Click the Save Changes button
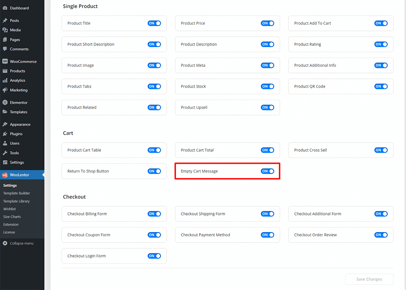Screen dimensions: 406x290 (x=369, y=279)
